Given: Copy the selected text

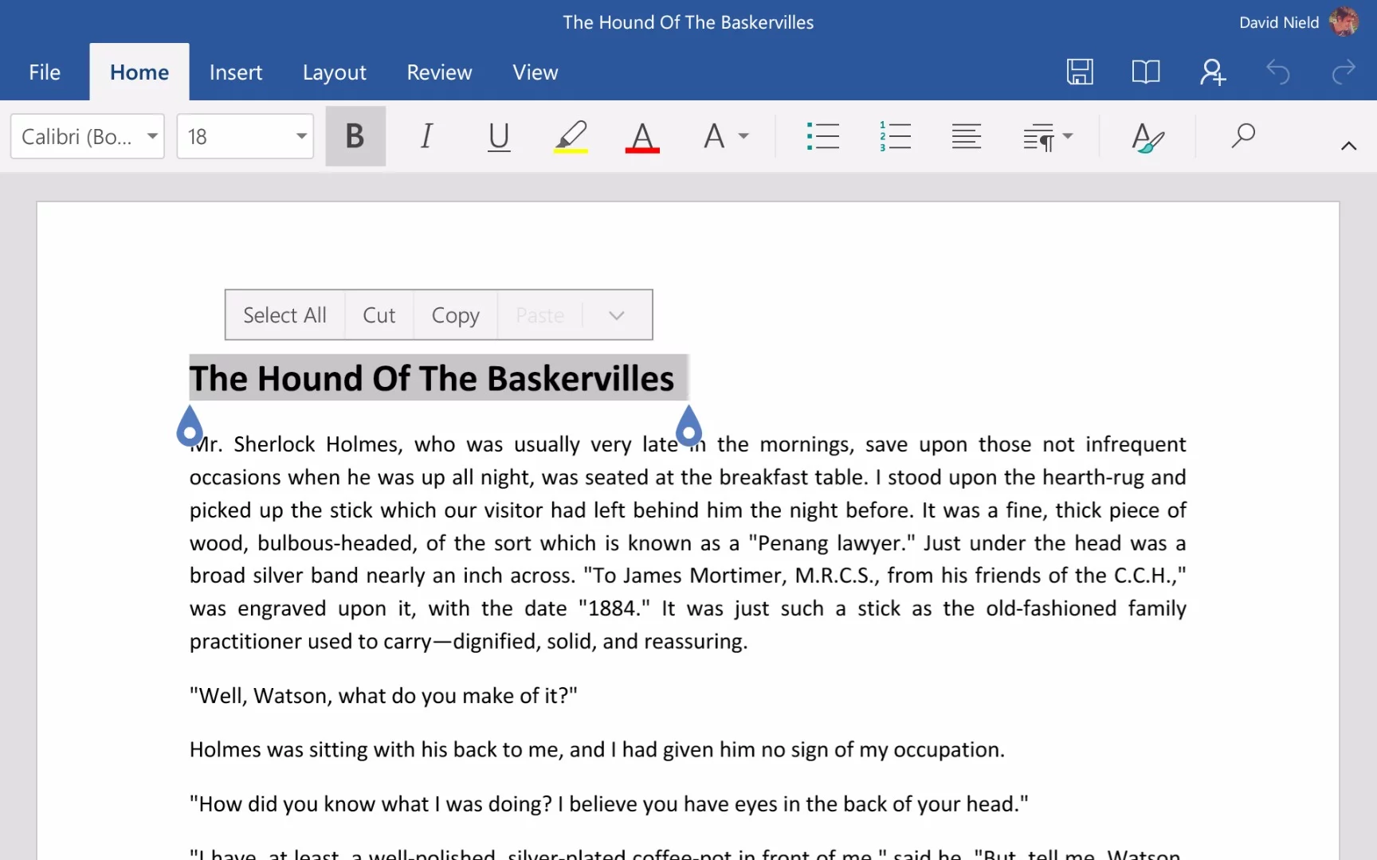Looking at the screenshot, I should pos(455,315).
